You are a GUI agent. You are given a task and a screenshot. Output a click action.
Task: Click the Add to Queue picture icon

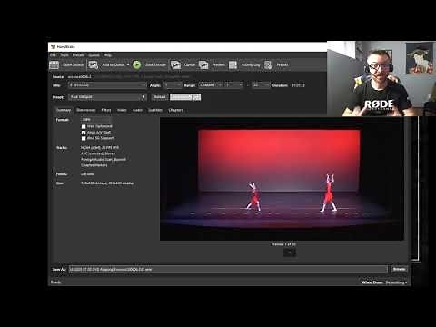93,64
